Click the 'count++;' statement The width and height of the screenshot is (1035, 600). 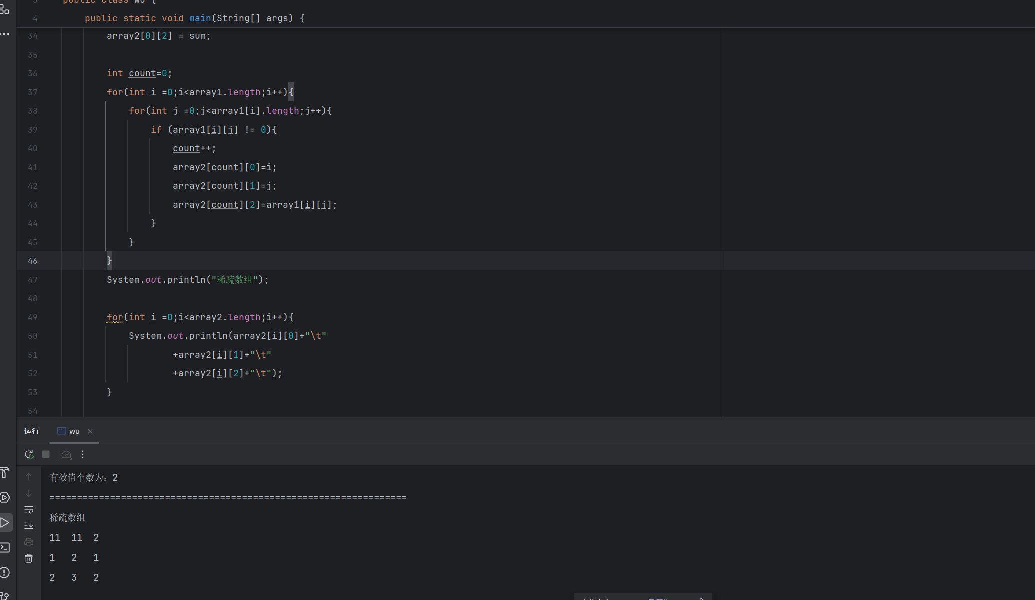tap(194, 148)
